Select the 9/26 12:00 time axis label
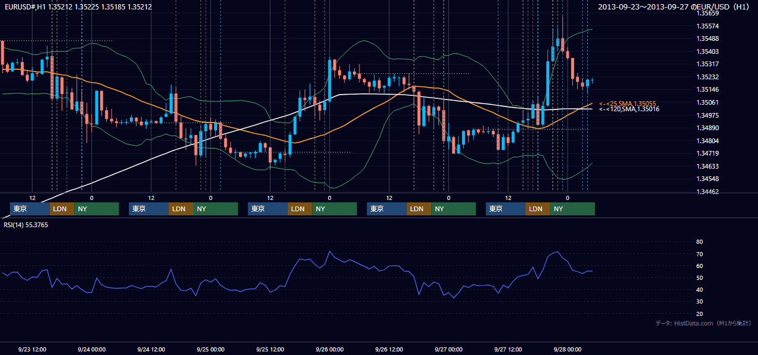Viewport: 758px width, 355px height. coord(389,349)
